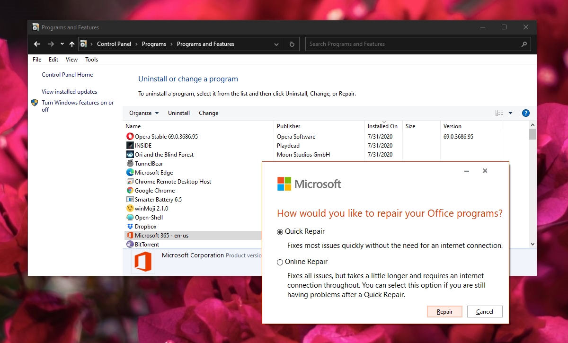Image resolution: width=568 pixels, height=343 pixels.
Task: Close the Office repair dialog
Action: point(485,171)
